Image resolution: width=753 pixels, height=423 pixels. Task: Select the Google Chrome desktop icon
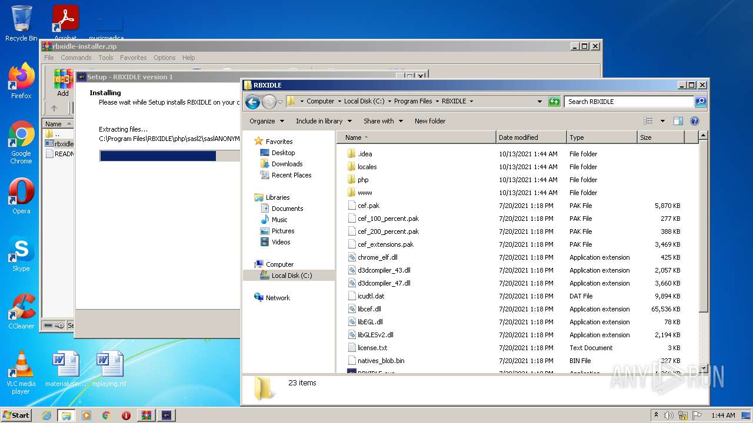pos(21,143)
